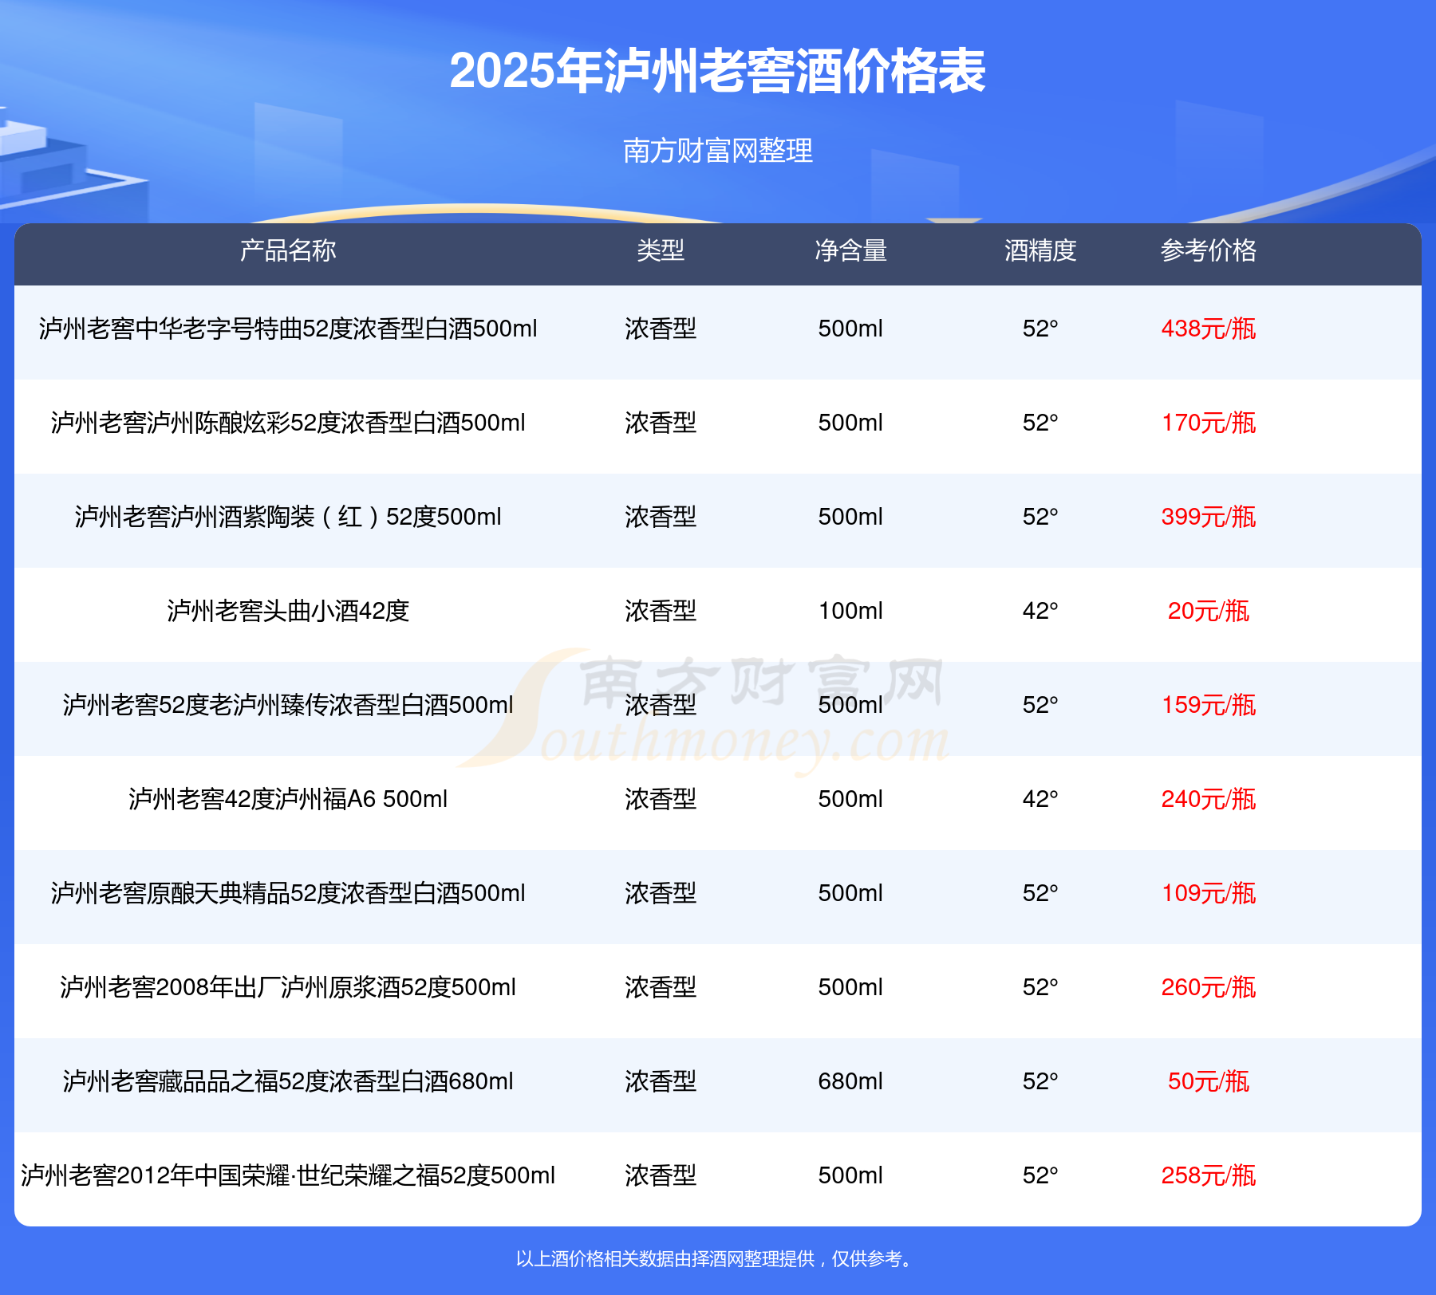Select the 50元/瓶 price
1436x1295 pixels.
(x=1209, y=1081)
